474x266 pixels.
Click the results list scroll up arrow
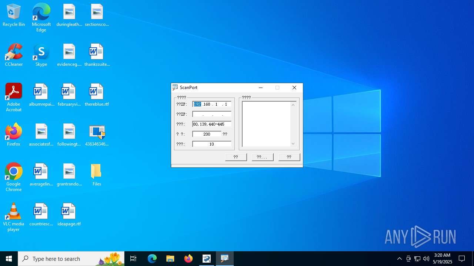(x=293, y=105)
